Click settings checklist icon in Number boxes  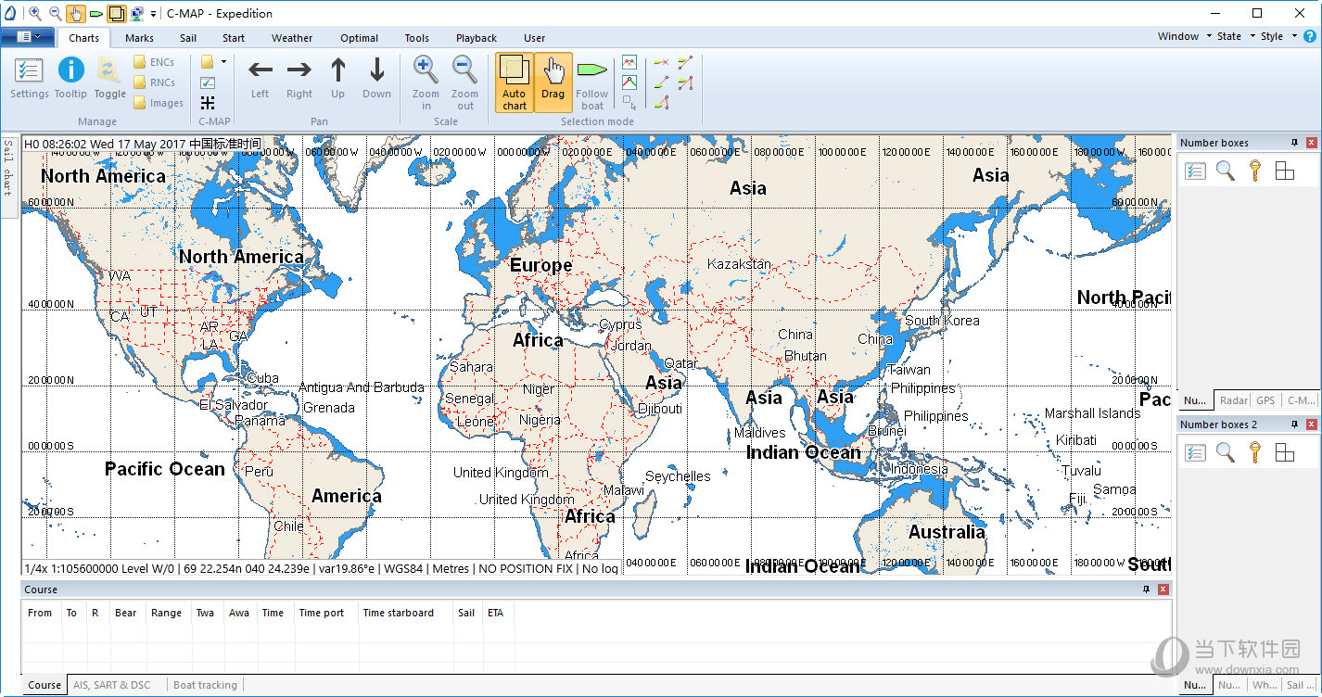click(1196, 171)
